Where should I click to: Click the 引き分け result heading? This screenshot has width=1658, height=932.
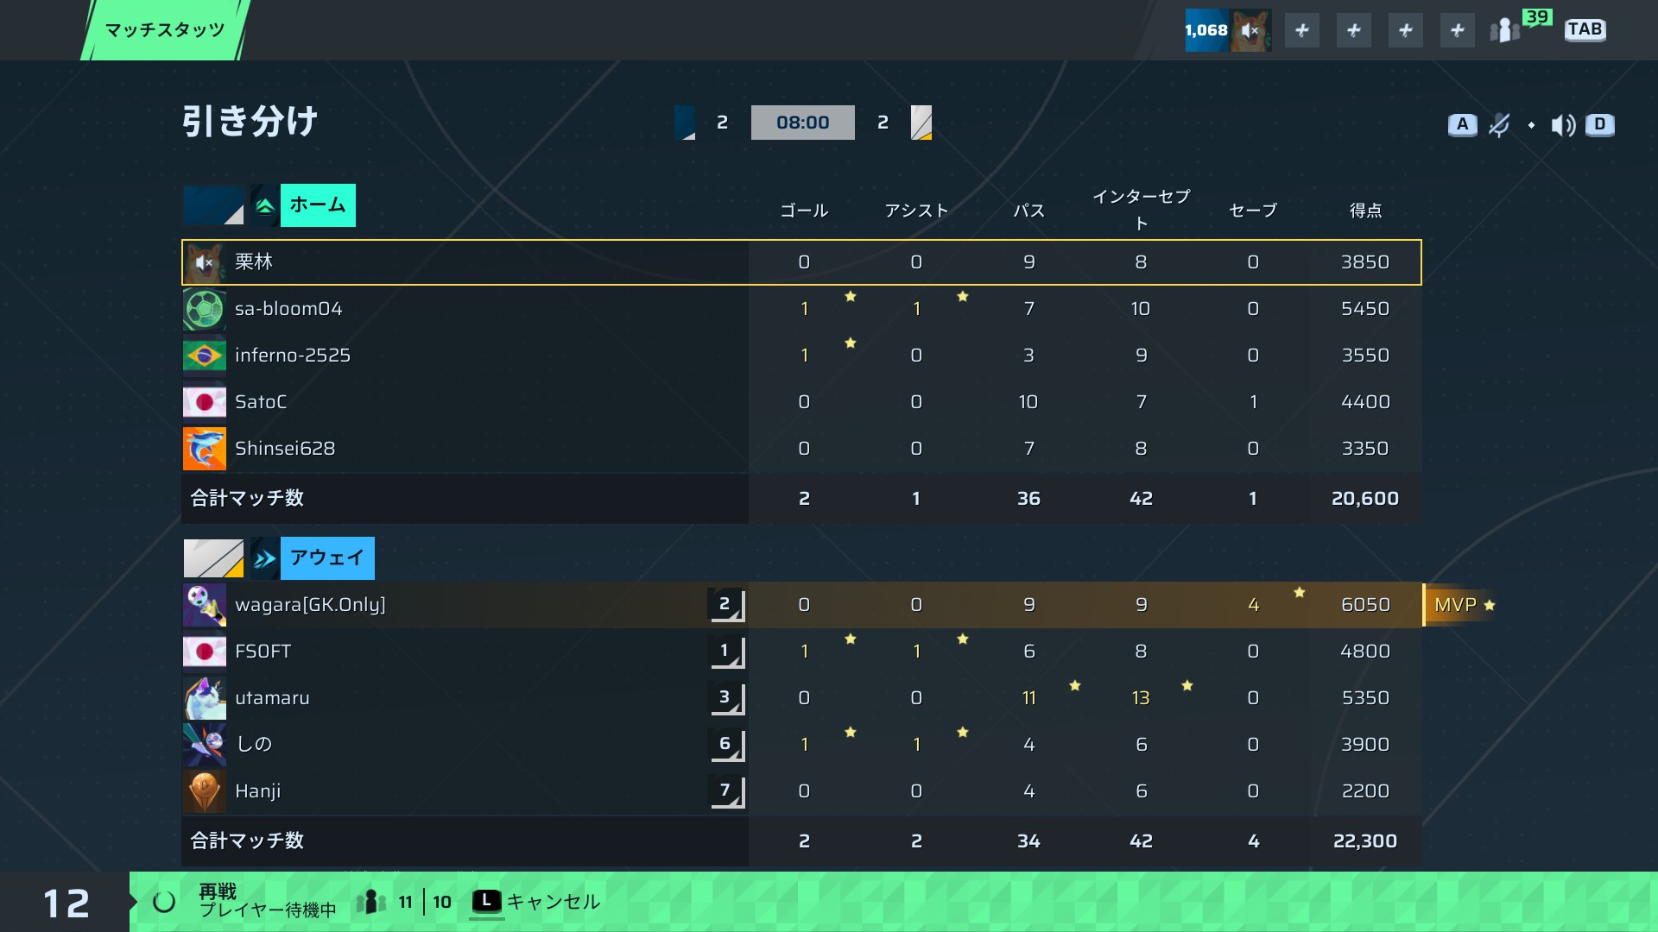(250, 122)
